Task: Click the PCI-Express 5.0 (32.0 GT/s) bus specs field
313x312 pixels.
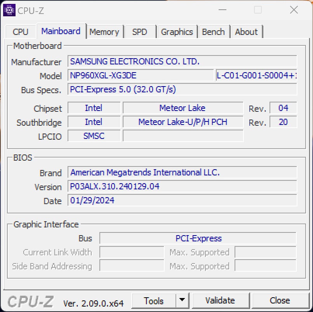Action: pyautogui.click(x=182, y=89)
